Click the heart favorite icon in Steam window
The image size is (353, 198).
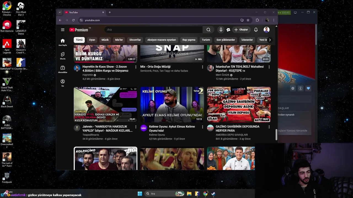[x=308, y=88]
